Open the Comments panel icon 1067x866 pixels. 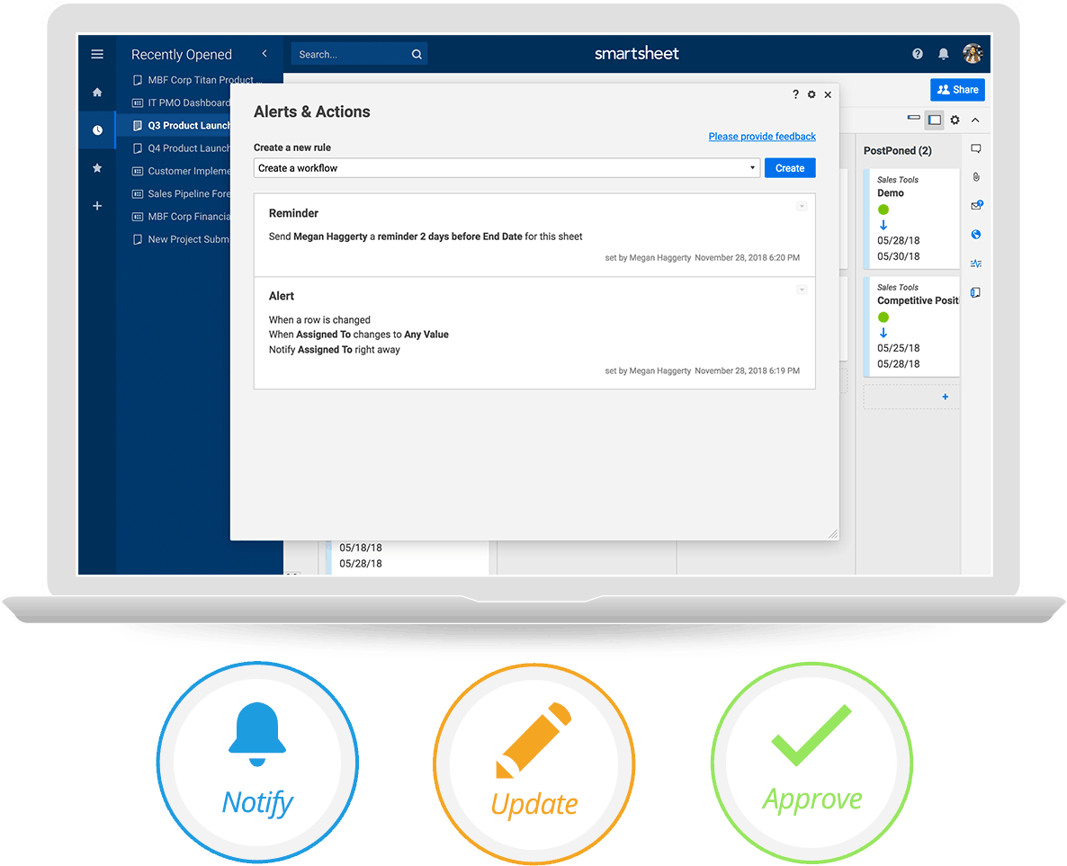click(x=976, y=149)
